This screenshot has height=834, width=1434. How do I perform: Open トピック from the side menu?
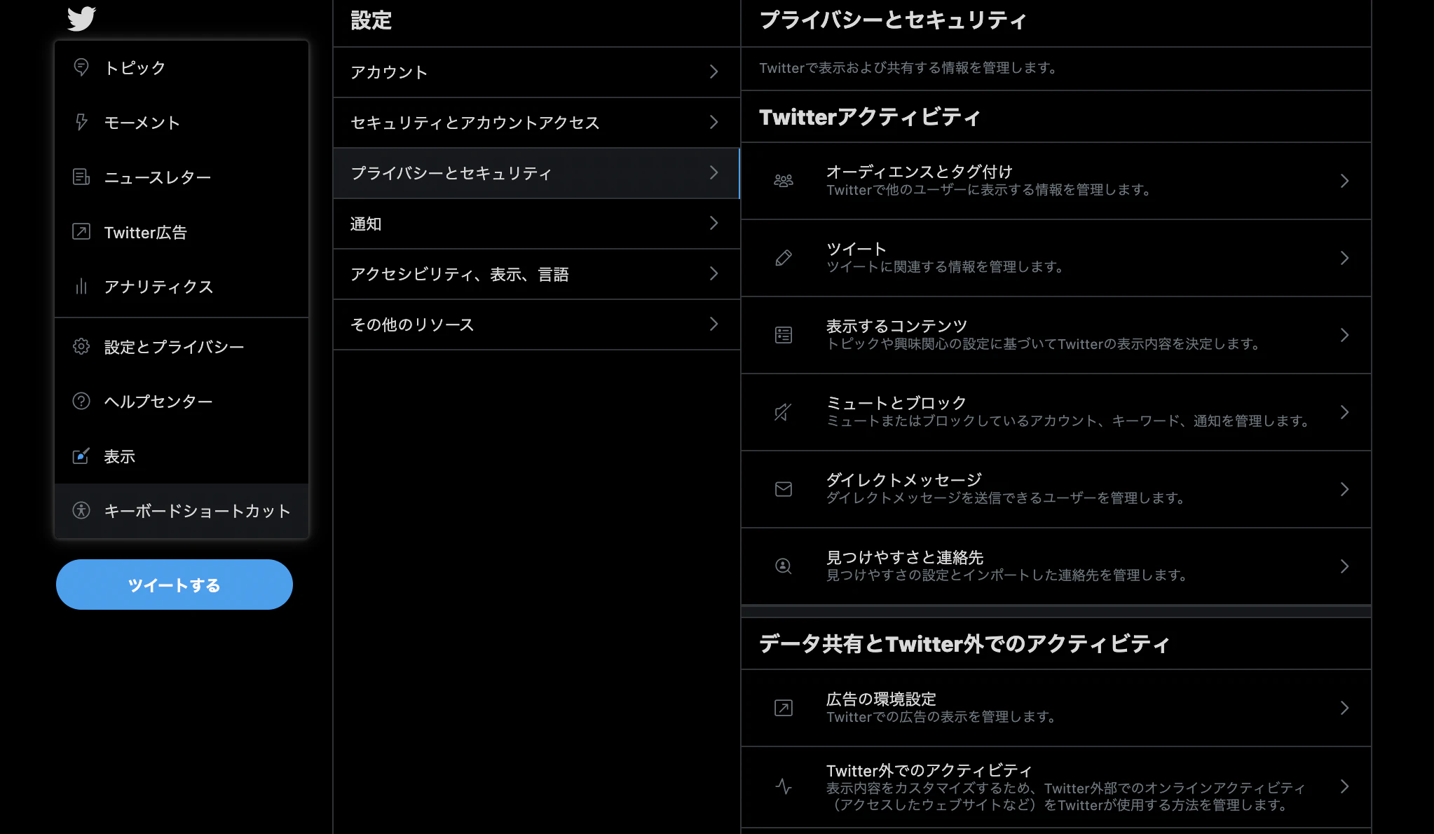[x=182, y=67]
